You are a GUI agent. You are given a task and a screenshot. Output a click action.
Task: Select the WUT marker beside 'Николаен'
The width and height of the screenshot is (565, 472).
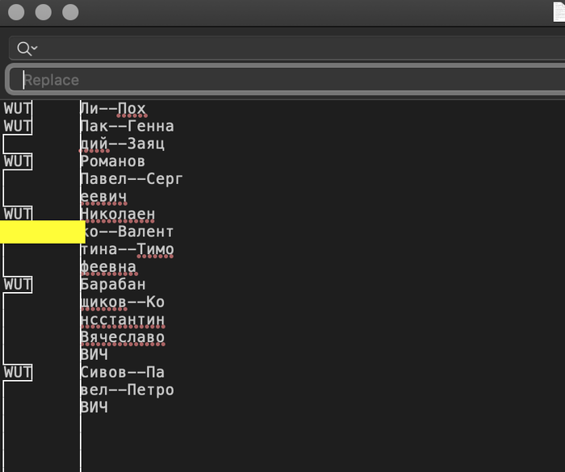pyautogui.click(x=17, y=214)
